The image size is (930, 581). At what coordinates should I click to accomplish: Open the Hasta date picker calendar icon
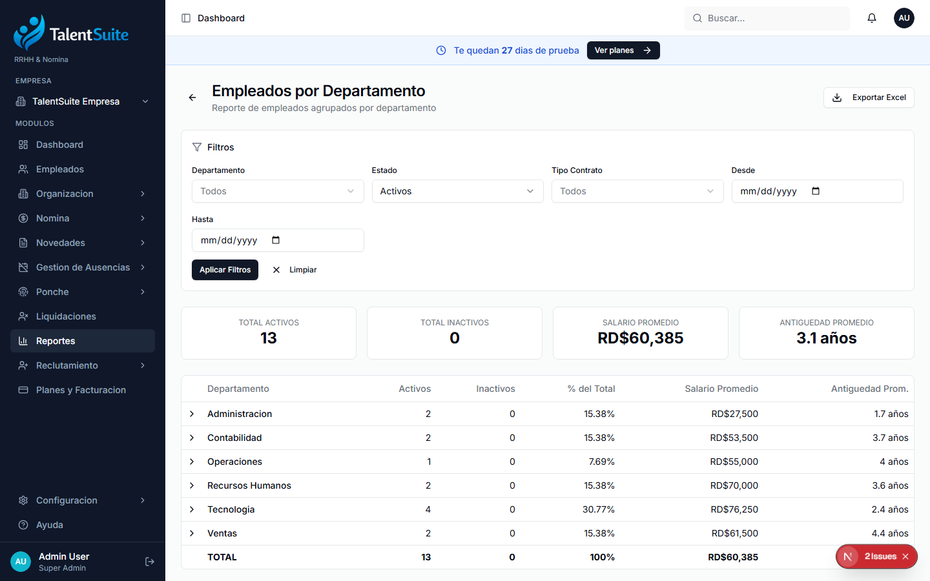[276, 240]
